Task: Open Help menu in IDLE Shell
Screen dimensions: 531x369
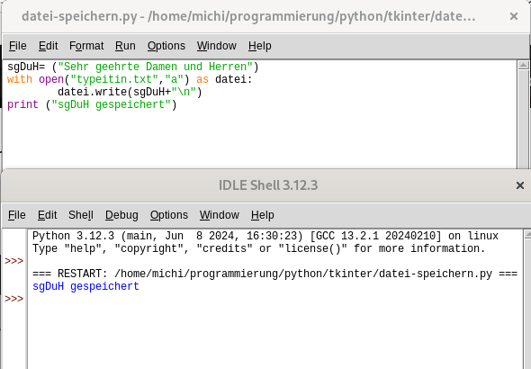Action: point(263,215)
